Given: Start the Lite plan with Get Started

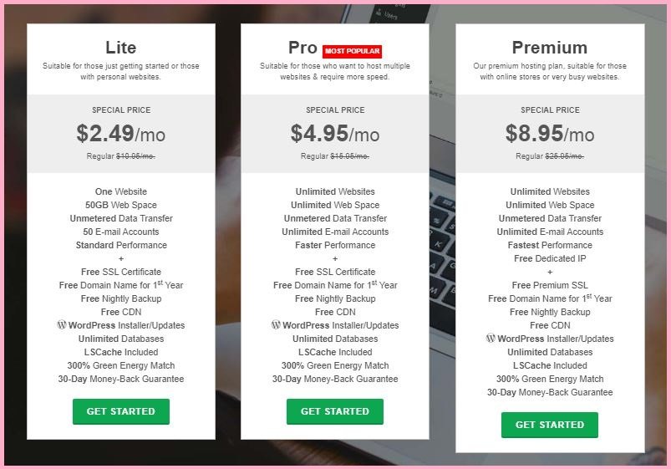Looking at the screenshot, I should coord(121,411).
